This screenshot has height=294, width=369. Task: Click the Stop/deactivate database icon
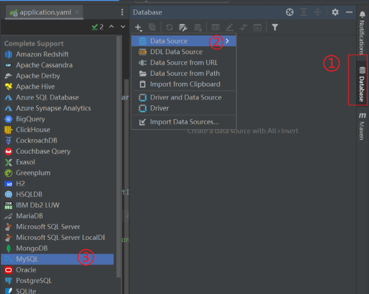(x=198, y=27)
